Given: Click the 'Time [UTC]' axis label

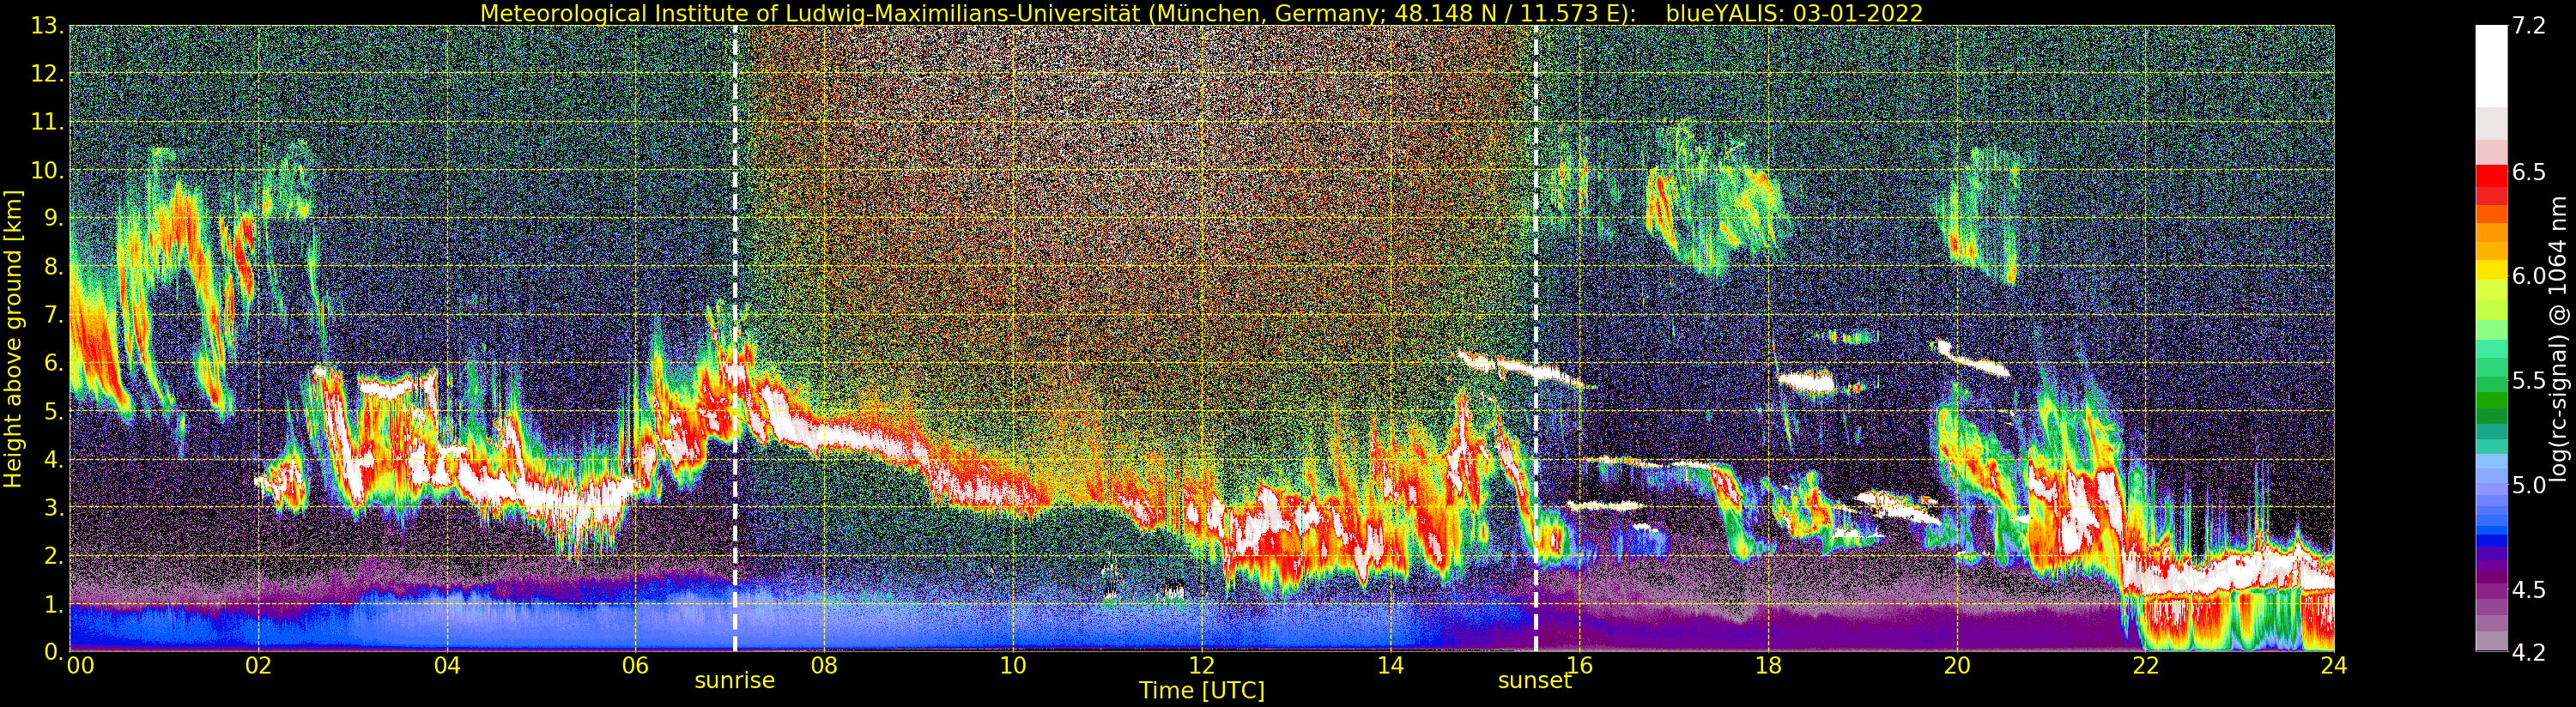Looking at the screenshot, I should click(x=1202, y=691).
